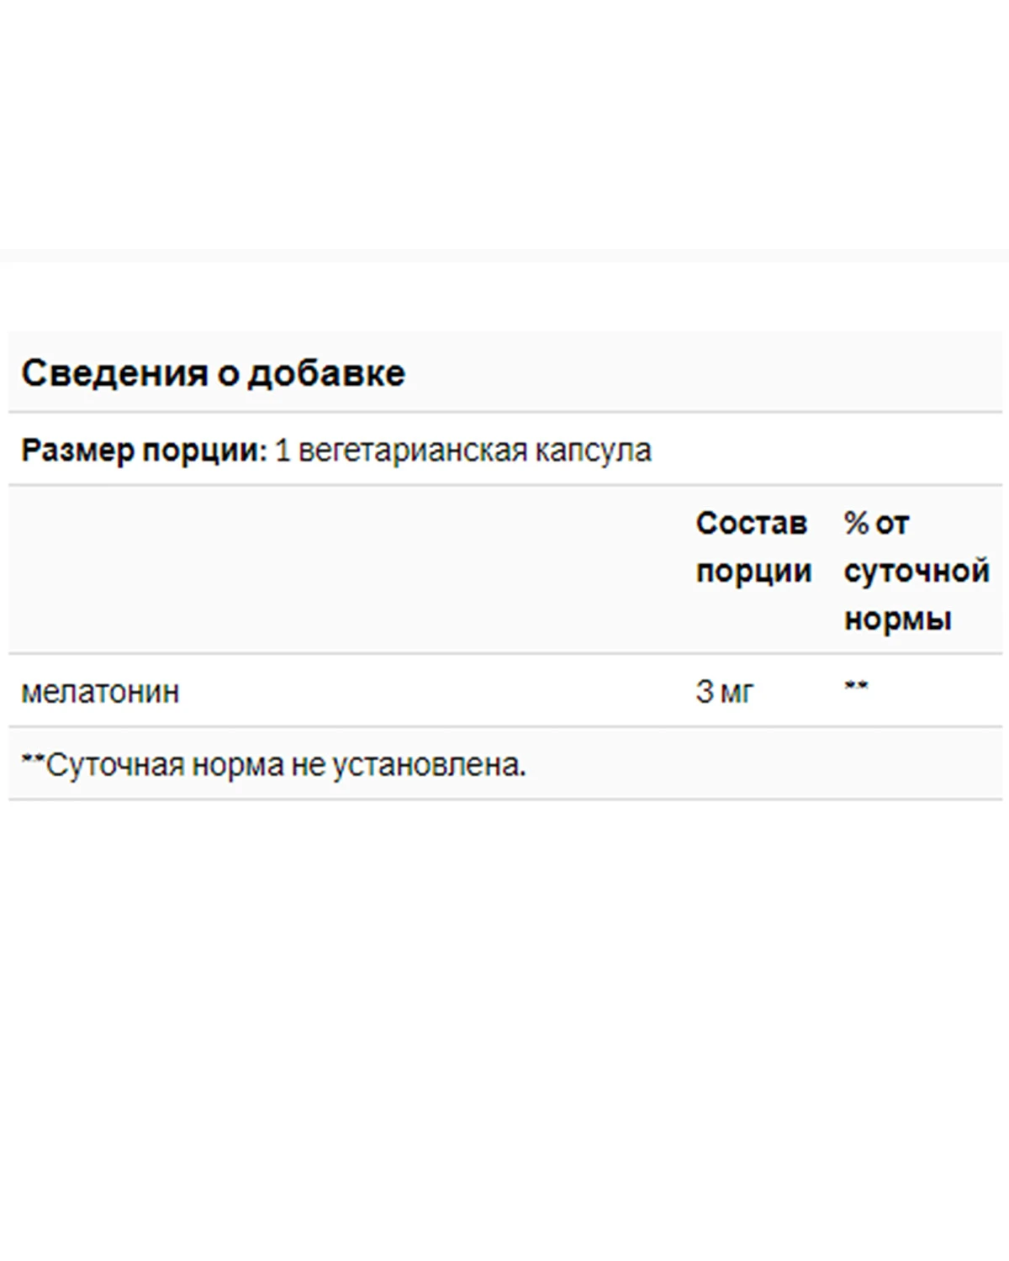
Task: Click 'порции' under the Состав header
Action: (754, 572)
